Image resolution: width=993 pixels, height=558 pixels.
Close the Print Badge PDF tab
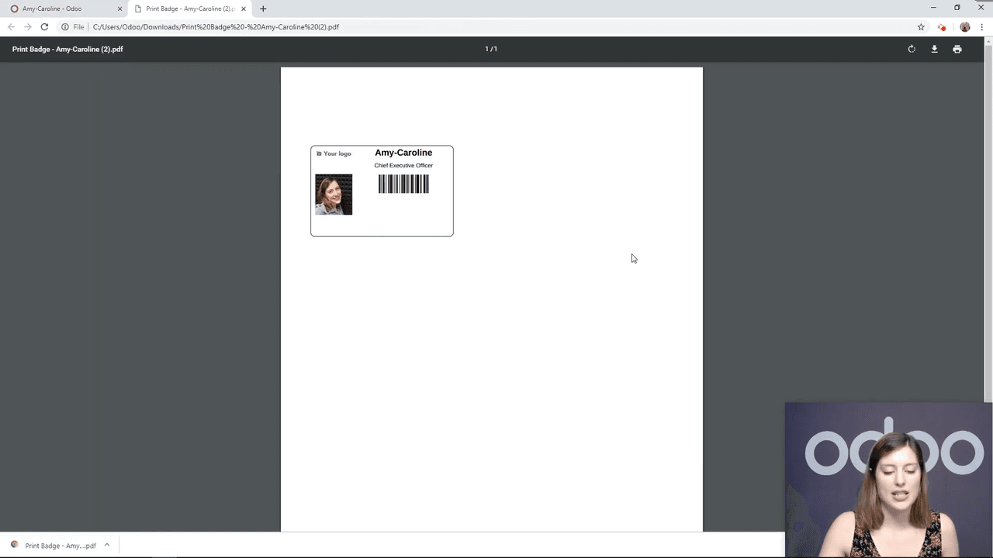[x=244, y=9]
